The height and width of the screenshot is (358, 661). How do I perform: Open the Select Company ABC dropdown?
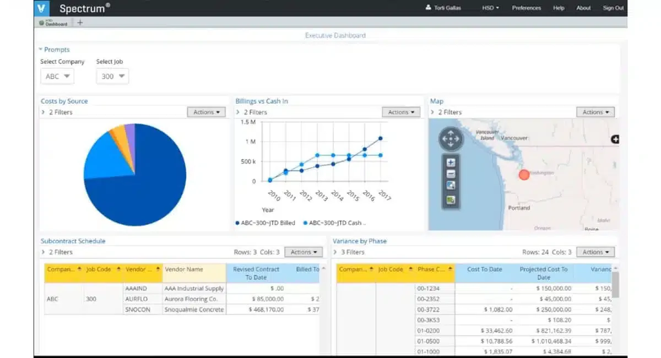click(57, 76)
